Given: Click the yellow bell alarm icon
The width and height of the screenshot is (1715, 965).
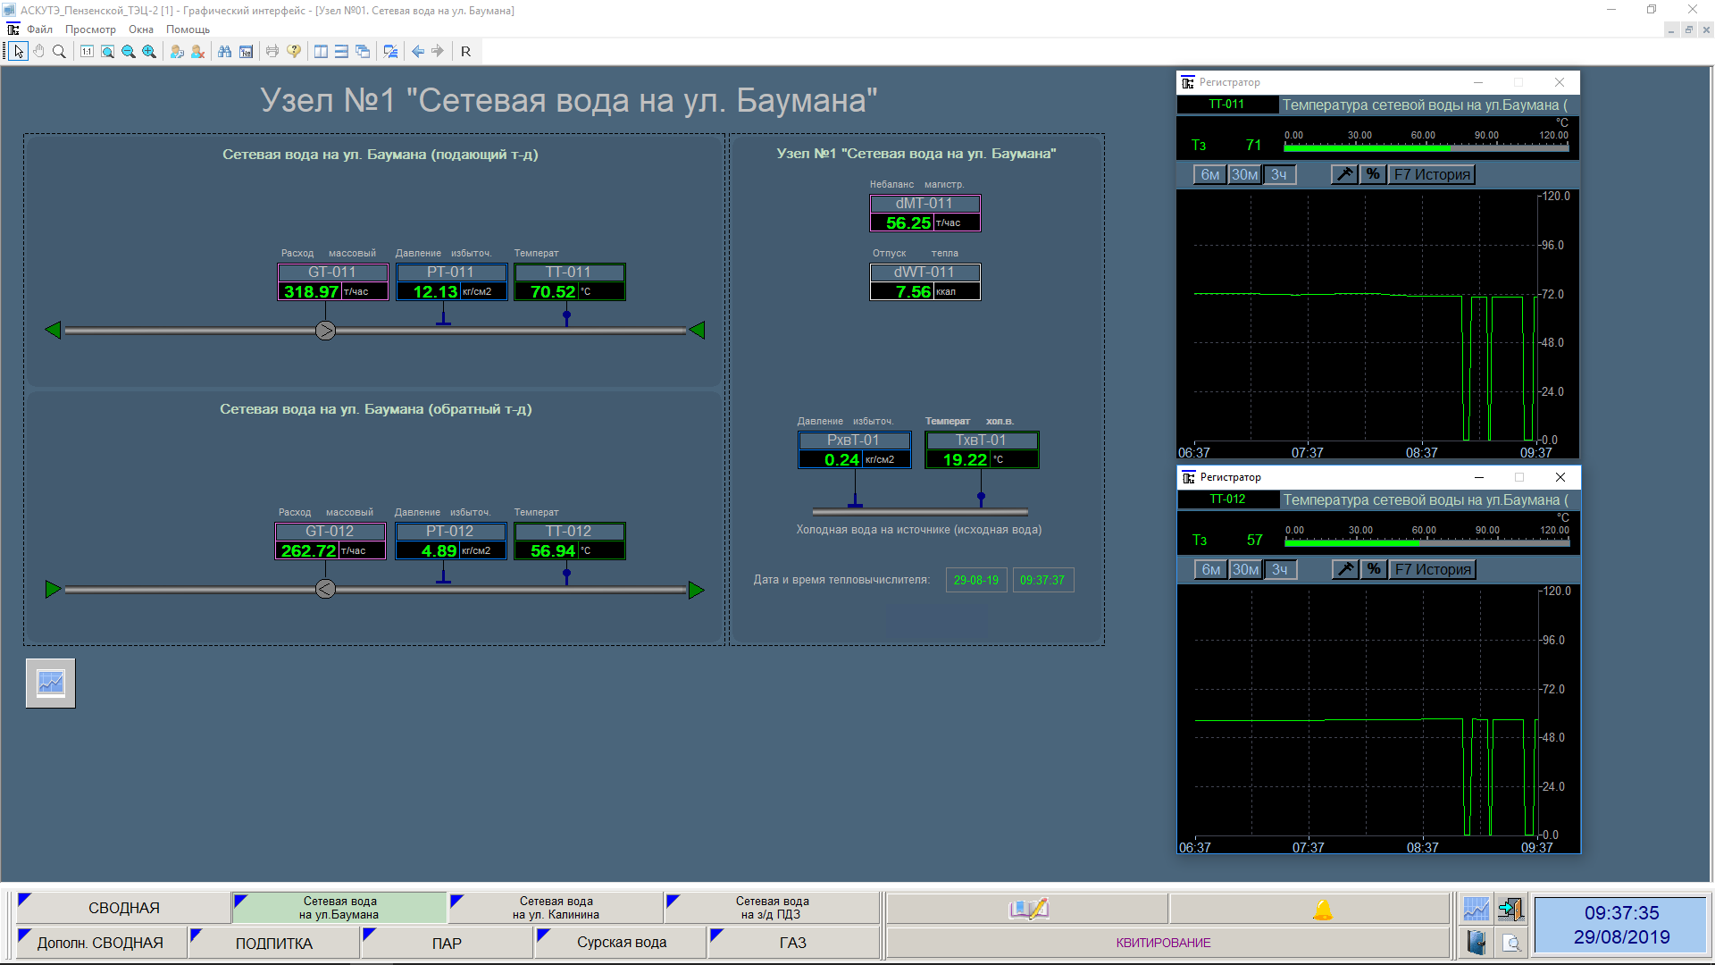Looking at the screenshot, I should 1322,910.
